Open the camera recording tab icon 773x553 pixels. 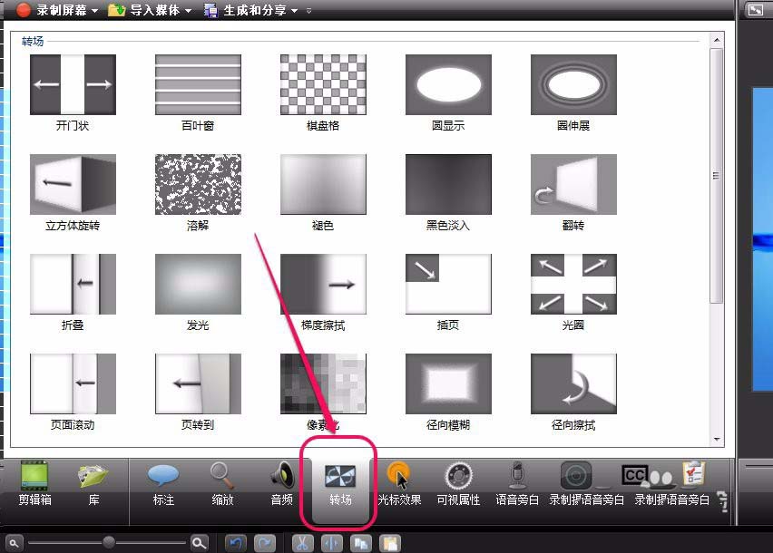(x=576, y=476)
